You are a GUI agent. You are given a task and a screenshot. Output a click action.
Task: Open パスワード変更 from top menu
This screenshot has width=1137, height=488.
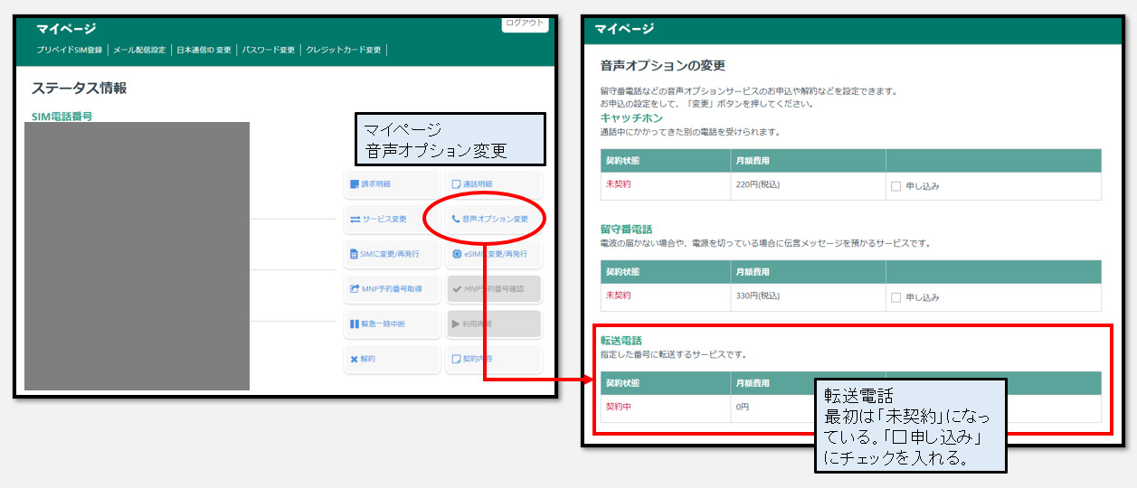269,50
